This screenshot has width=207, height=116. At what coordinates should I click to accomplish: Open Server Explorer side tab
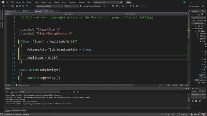(x=2, y=15)
